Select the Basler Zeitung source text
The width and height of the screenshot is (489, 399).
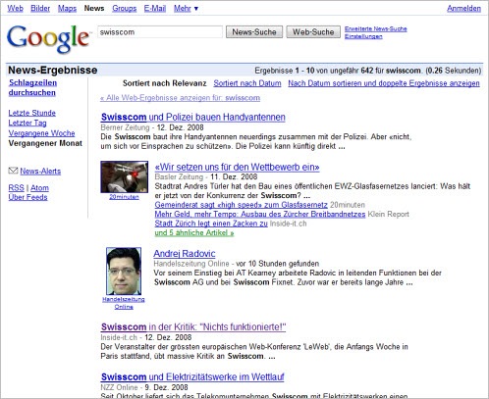click(x=179, y=177)
